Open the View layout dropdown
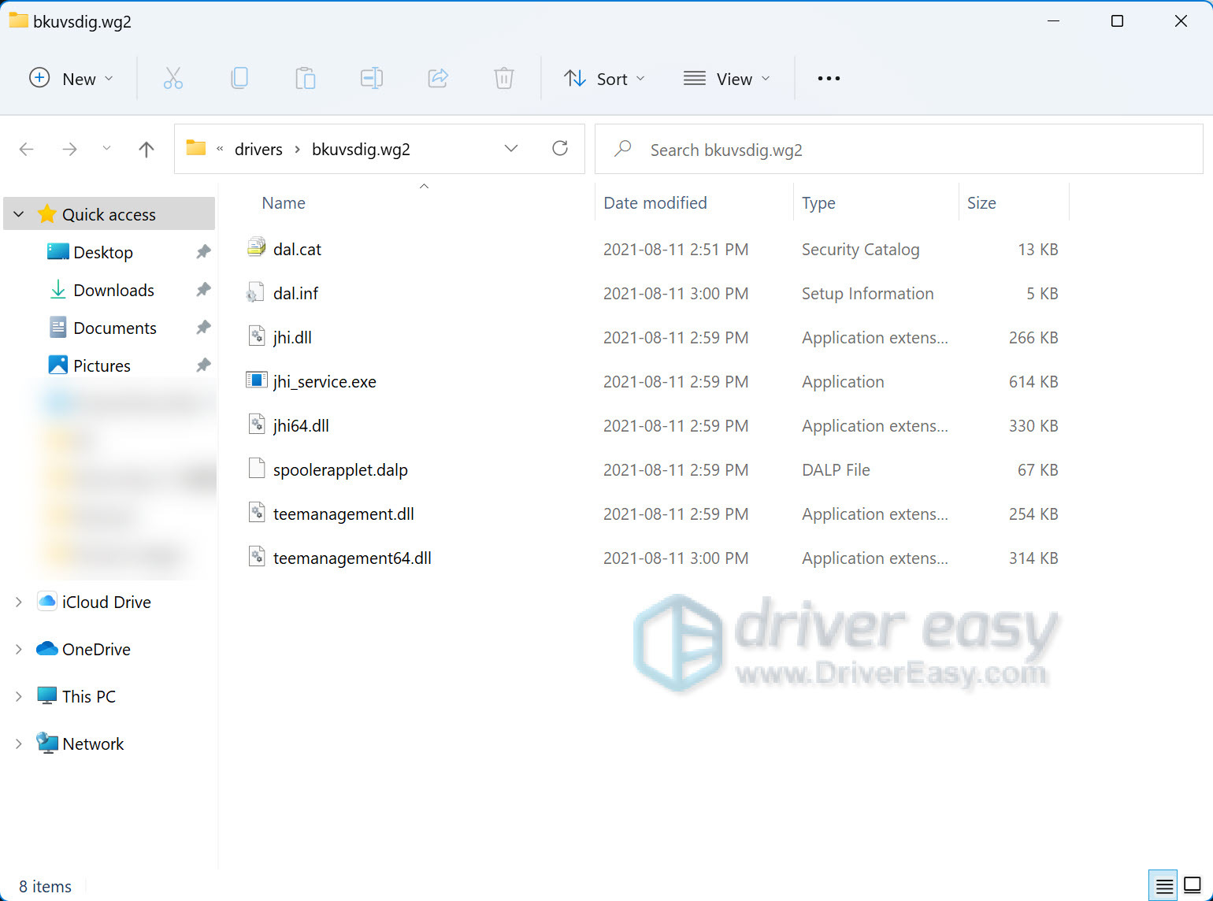 (x=726, y=78)
